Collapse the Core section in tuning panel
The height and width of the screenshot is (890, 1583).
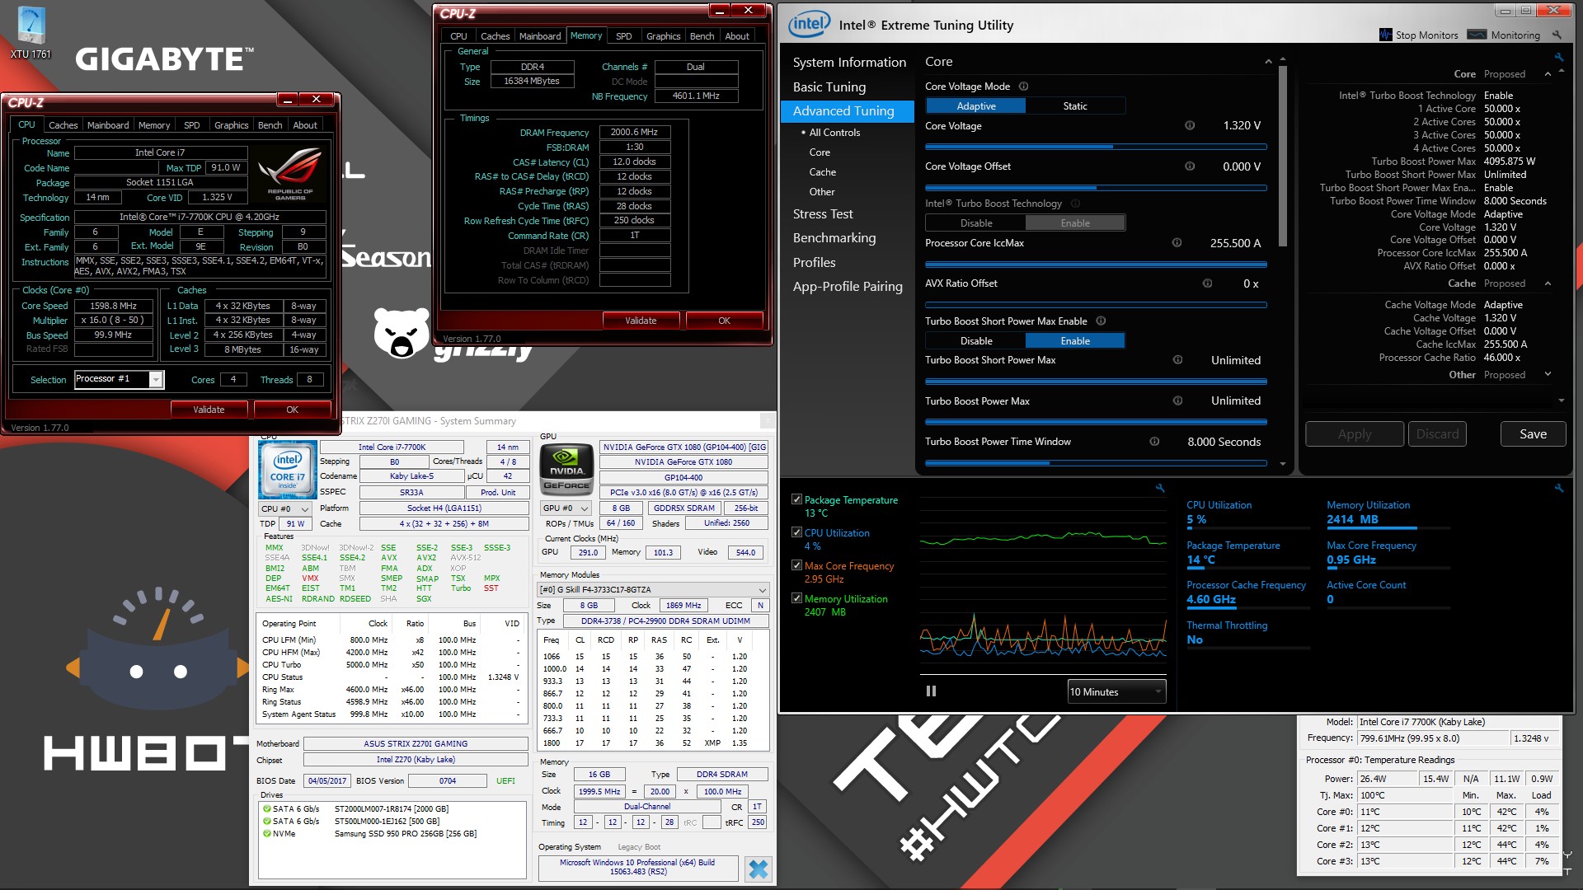tap(1268, 63)
